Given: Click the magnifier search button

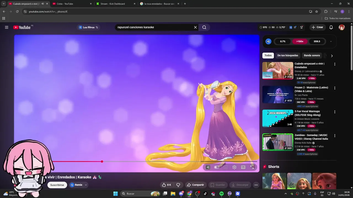Looking at the screenshot, I should coord(204,27).
